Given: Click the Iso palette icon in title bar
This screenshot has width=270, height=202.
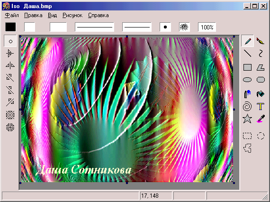Looking at the screenshot, I should click(x=6, y=6).
